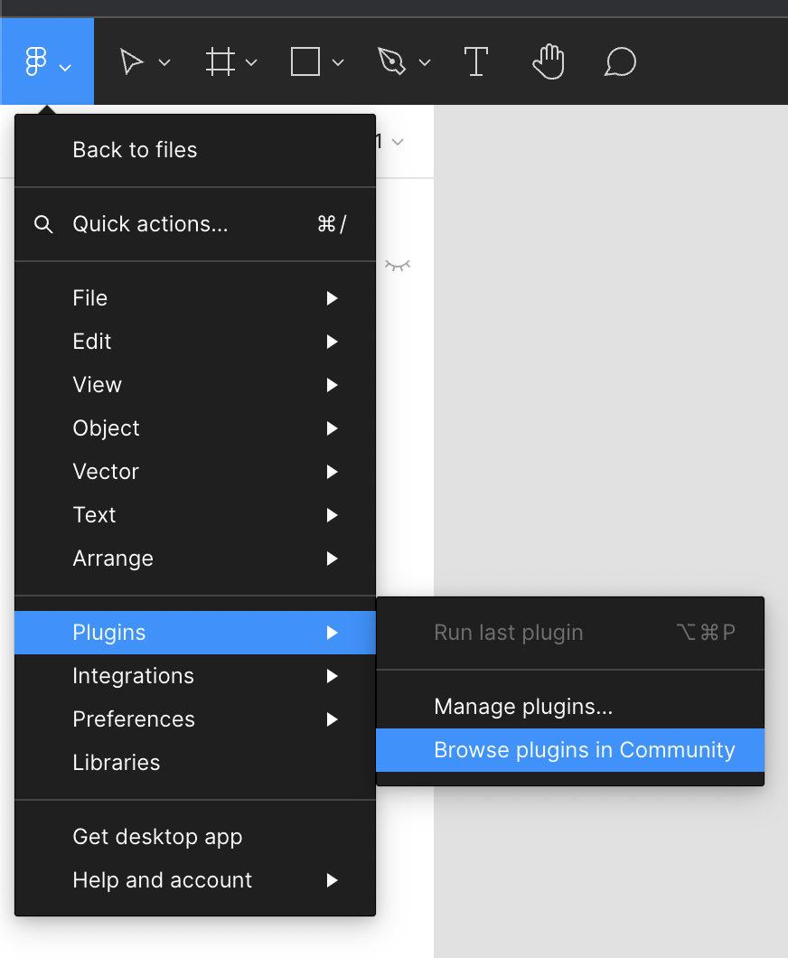The image size is (788, 958).
Task: Open the shape tools dropdown chevron
Action: click(338, 63)
